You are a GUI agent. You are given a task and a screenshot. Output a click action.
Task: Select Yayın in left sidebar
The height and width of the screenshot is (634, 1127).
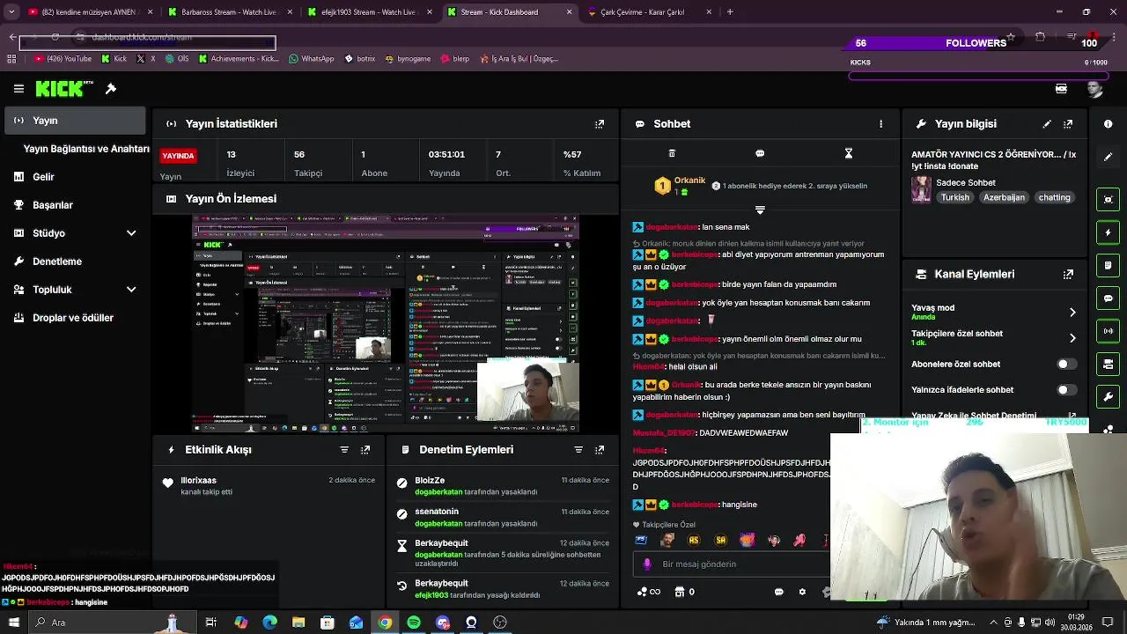[75, 121]
